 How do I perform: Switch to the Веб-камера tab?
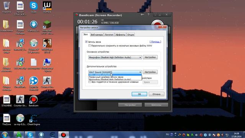click(x=97, y=35)
